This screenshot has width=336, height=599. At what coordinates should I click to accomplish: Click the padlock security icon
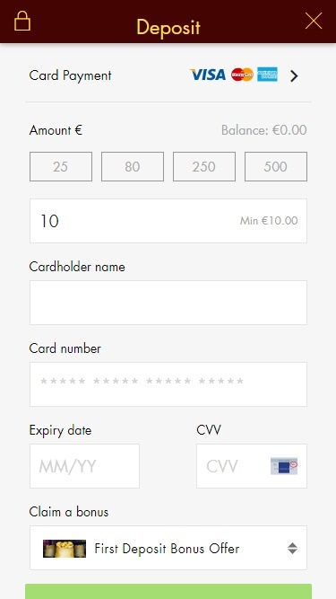click(22, 21)
